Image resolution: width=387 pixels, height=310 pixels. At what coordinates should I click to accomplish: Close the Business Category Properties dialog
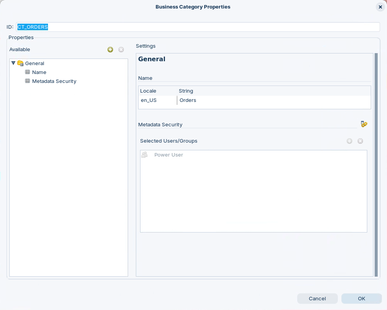[x=380, y=7]
